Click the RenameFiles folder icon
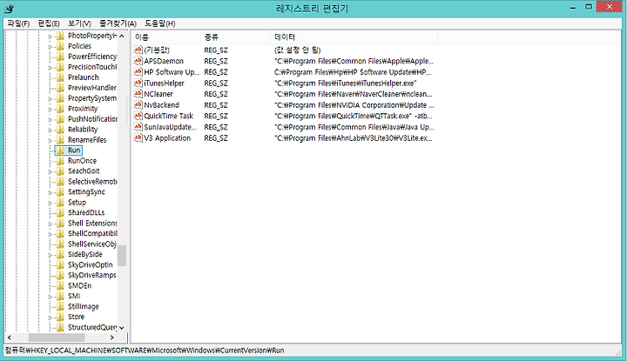The height and width of the screenshot is (361, 627). click(x=60, y=140)
